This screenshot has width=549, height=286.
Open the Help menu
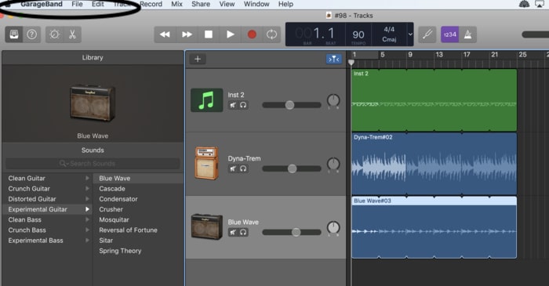click(x=285, y=4)
